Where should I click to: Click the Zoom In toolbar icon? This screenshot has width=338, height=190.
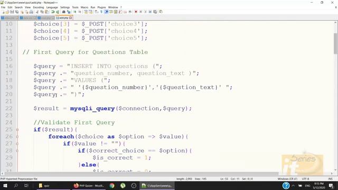tap(75, 12)
